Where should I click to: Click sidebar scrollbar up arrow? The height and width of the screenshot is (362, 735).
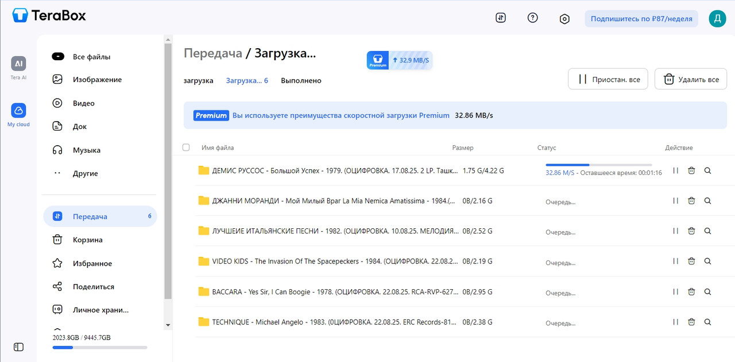click(x=168, y=40)
